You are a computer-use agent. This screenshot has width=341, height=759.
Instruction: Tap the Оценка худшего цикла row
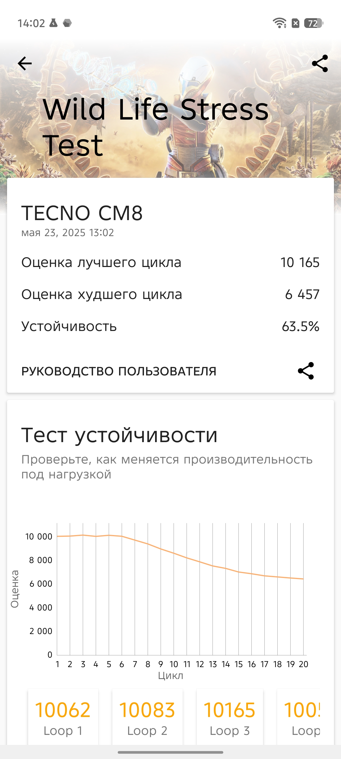pyautogui.click(x=170, y=294)
